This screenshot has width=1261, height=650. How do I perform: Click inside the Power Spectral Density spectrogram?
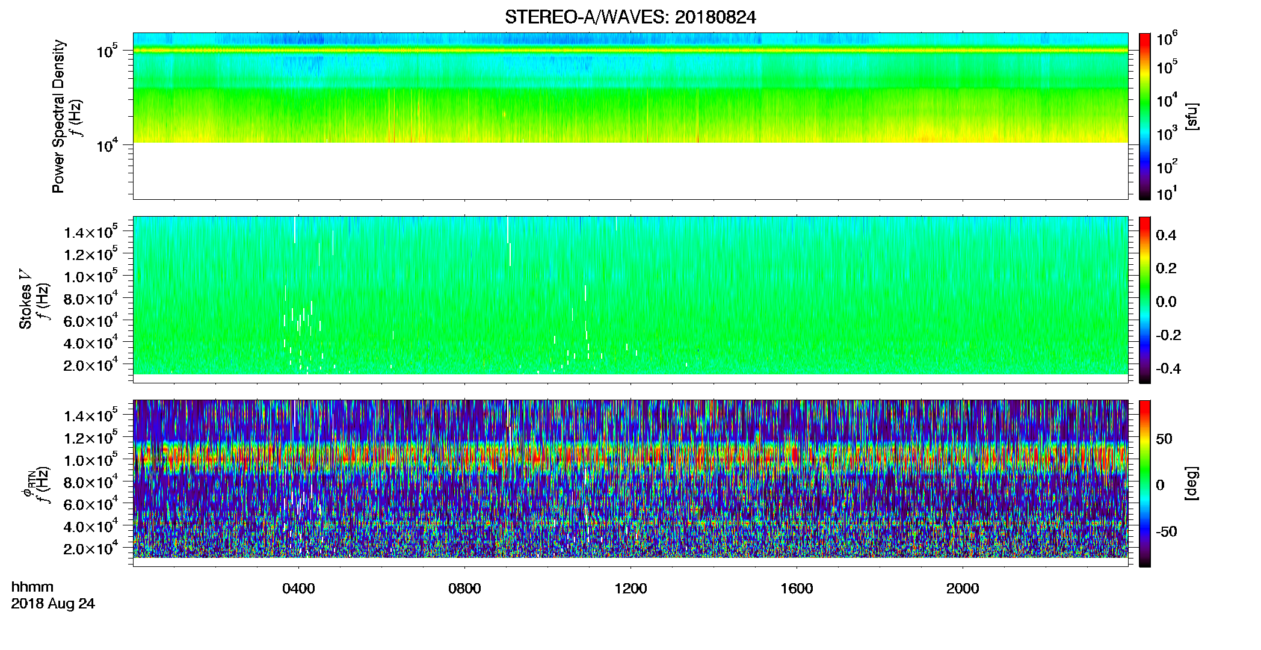click(x=630, y=116)
